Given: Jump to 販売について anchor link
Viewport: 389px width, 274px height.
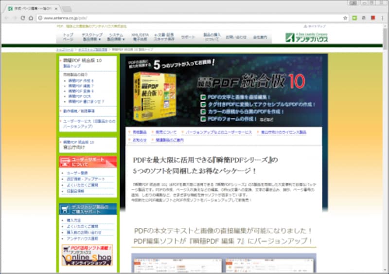Looking at the screenshot, I should (166, 132).
